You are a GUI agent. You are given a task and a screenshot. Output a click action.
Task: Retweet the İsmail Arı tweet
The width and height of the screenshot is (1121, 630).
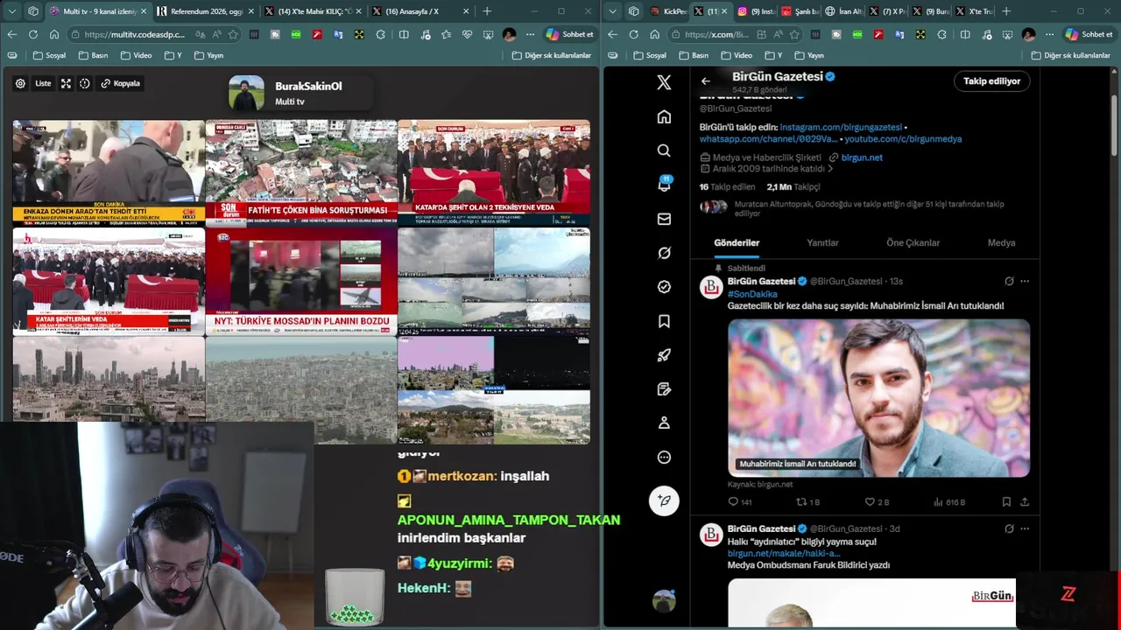pos(807,502)
